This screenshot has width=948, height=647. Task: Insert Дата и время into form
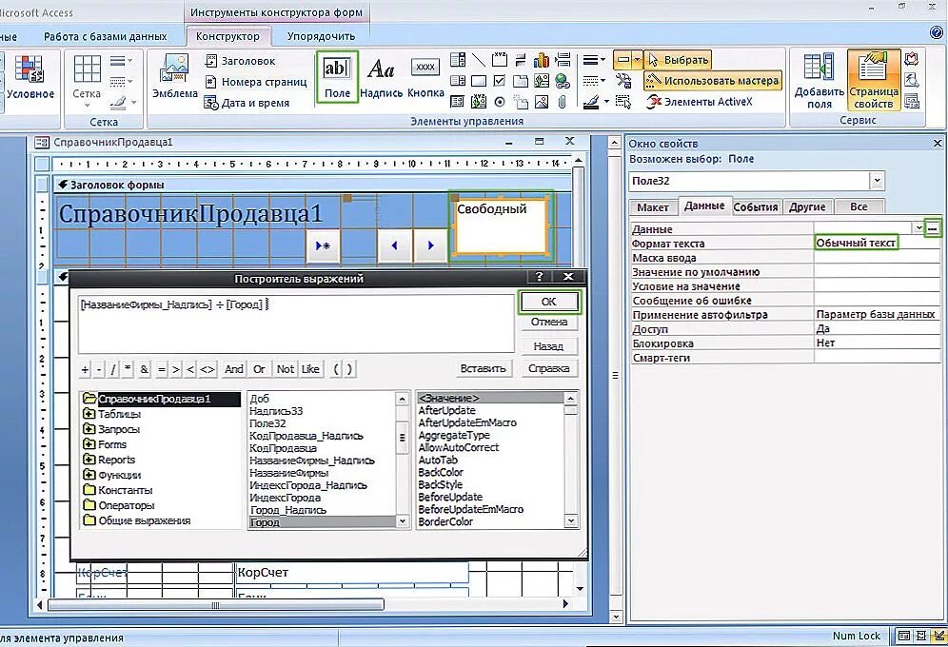(247, 103)
